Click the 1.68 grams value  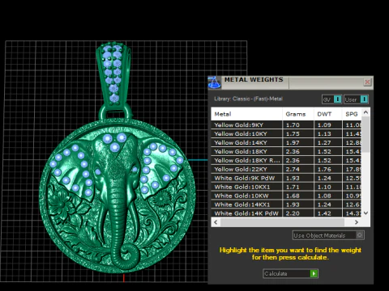coord(293,196)
